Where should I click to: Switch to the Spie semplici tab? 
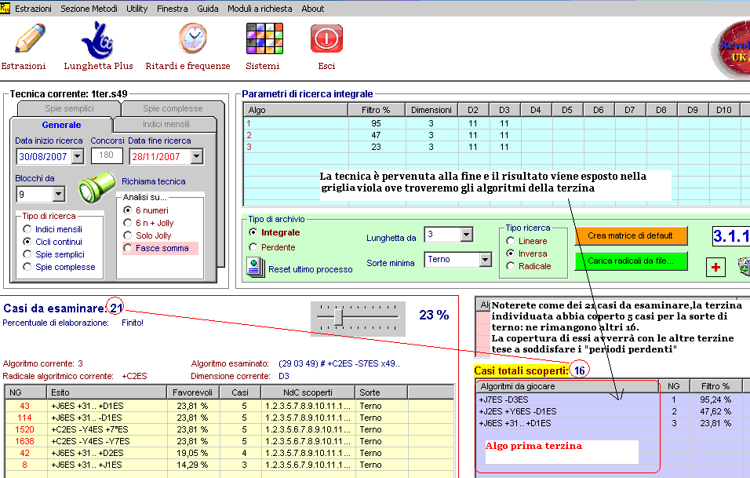69,108
